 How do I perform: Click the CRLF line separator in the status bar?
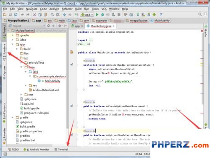tap(147, 154)
